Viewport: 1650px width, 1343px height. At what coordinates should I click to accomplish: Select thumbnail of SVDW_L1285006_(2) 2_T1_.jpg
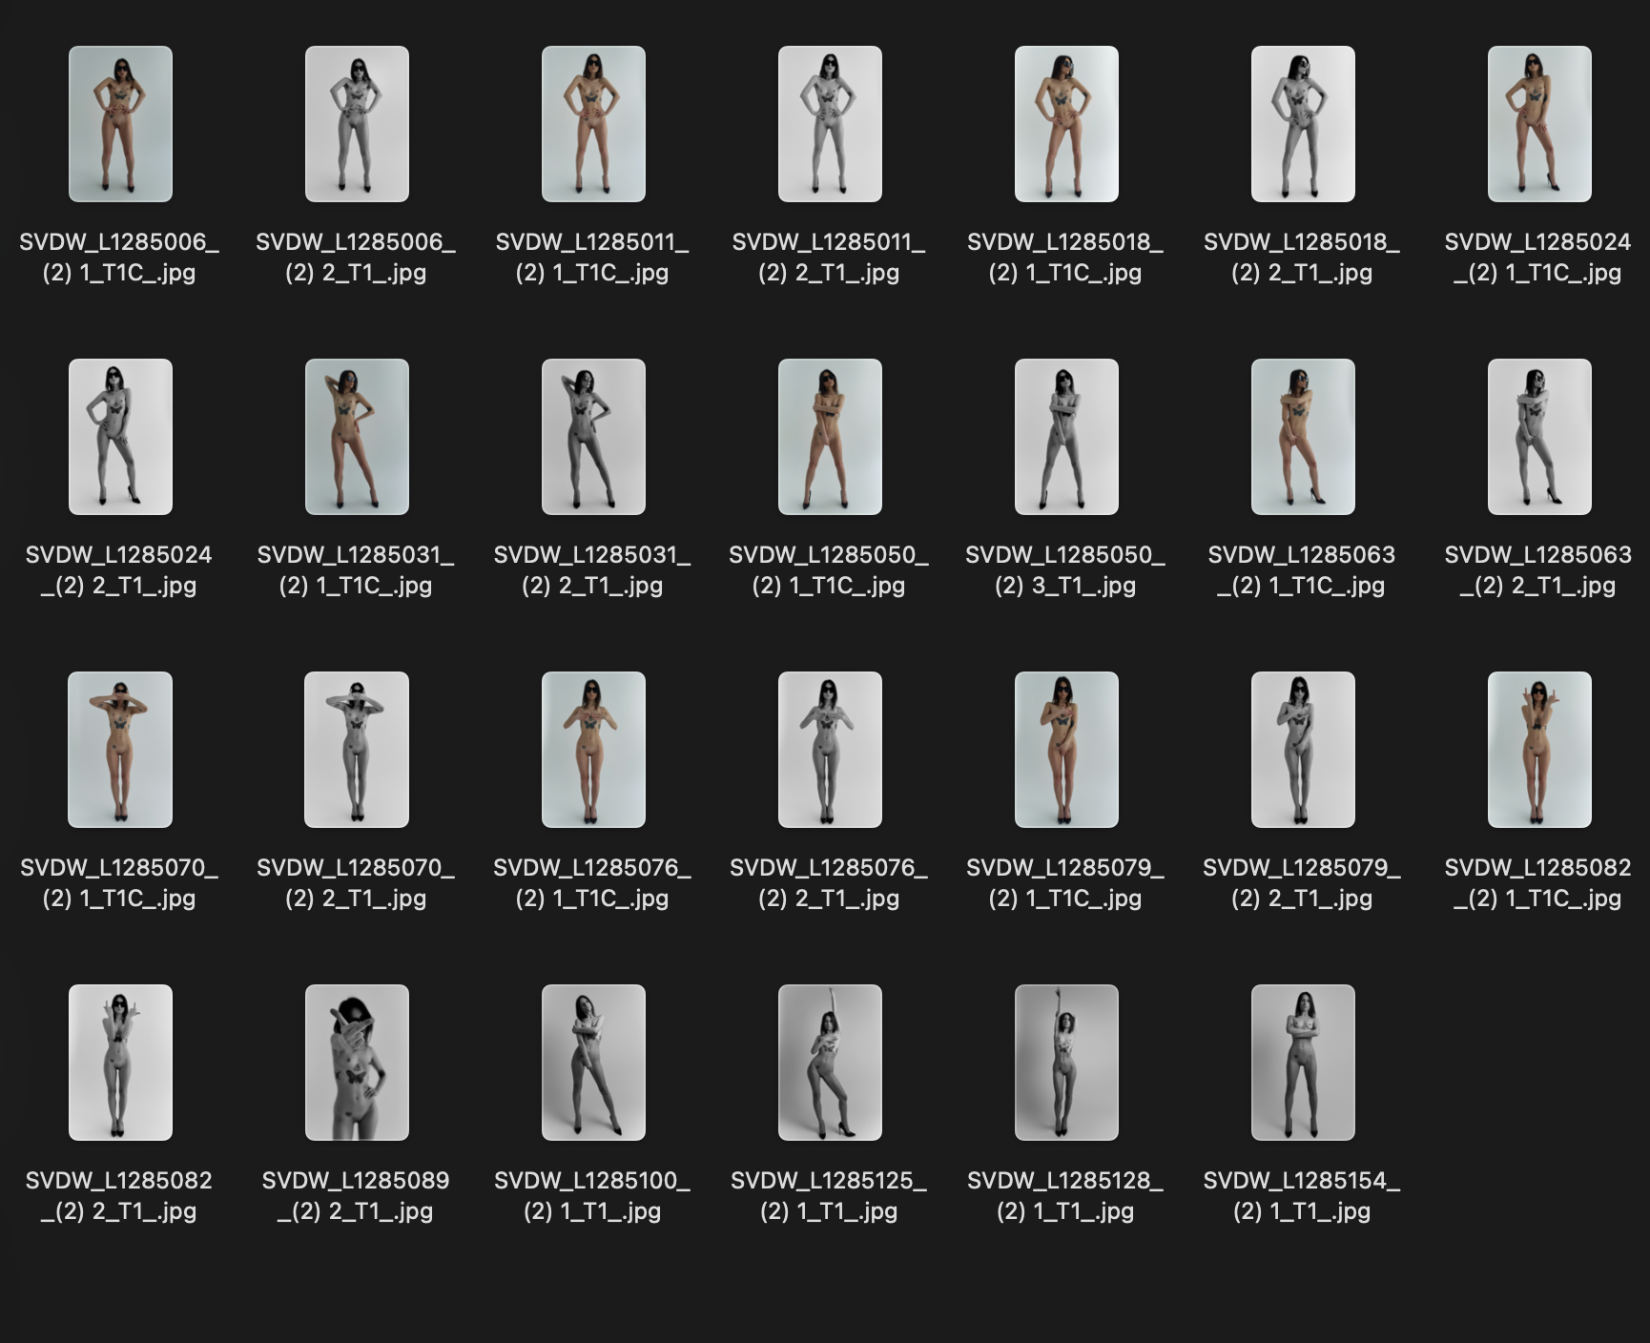point(357,124)
